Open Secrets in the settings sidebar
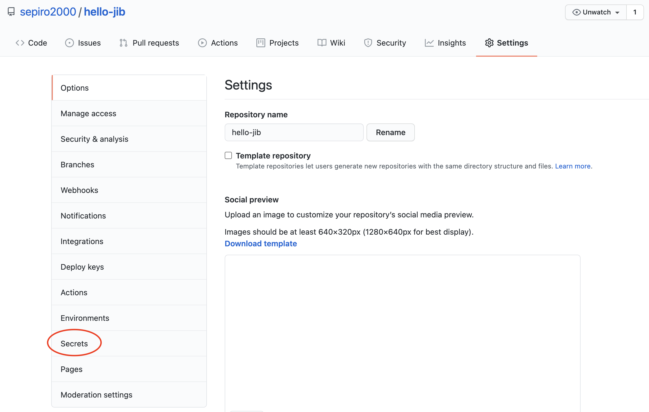Viewport: 649px width, 412px height. 74,344
